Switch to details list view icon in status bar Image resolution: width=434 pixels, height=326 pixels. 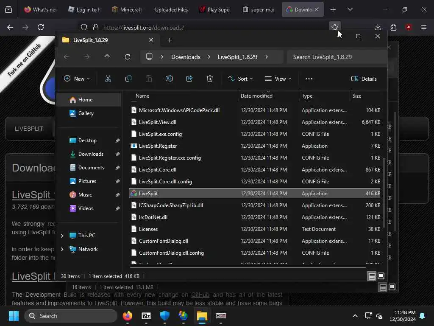coord(372,276)
